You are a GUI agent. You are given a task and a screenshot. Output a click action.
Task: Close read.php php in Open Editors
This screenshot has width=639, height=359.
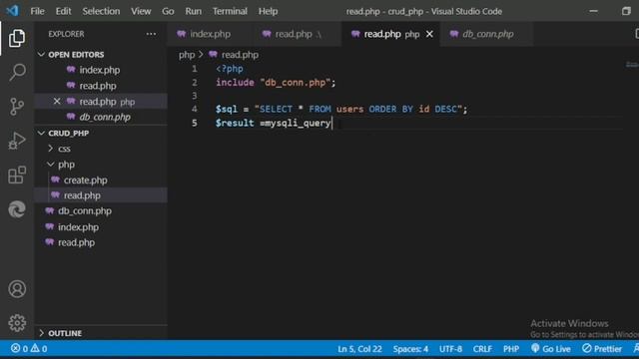(x=57, y=102)
